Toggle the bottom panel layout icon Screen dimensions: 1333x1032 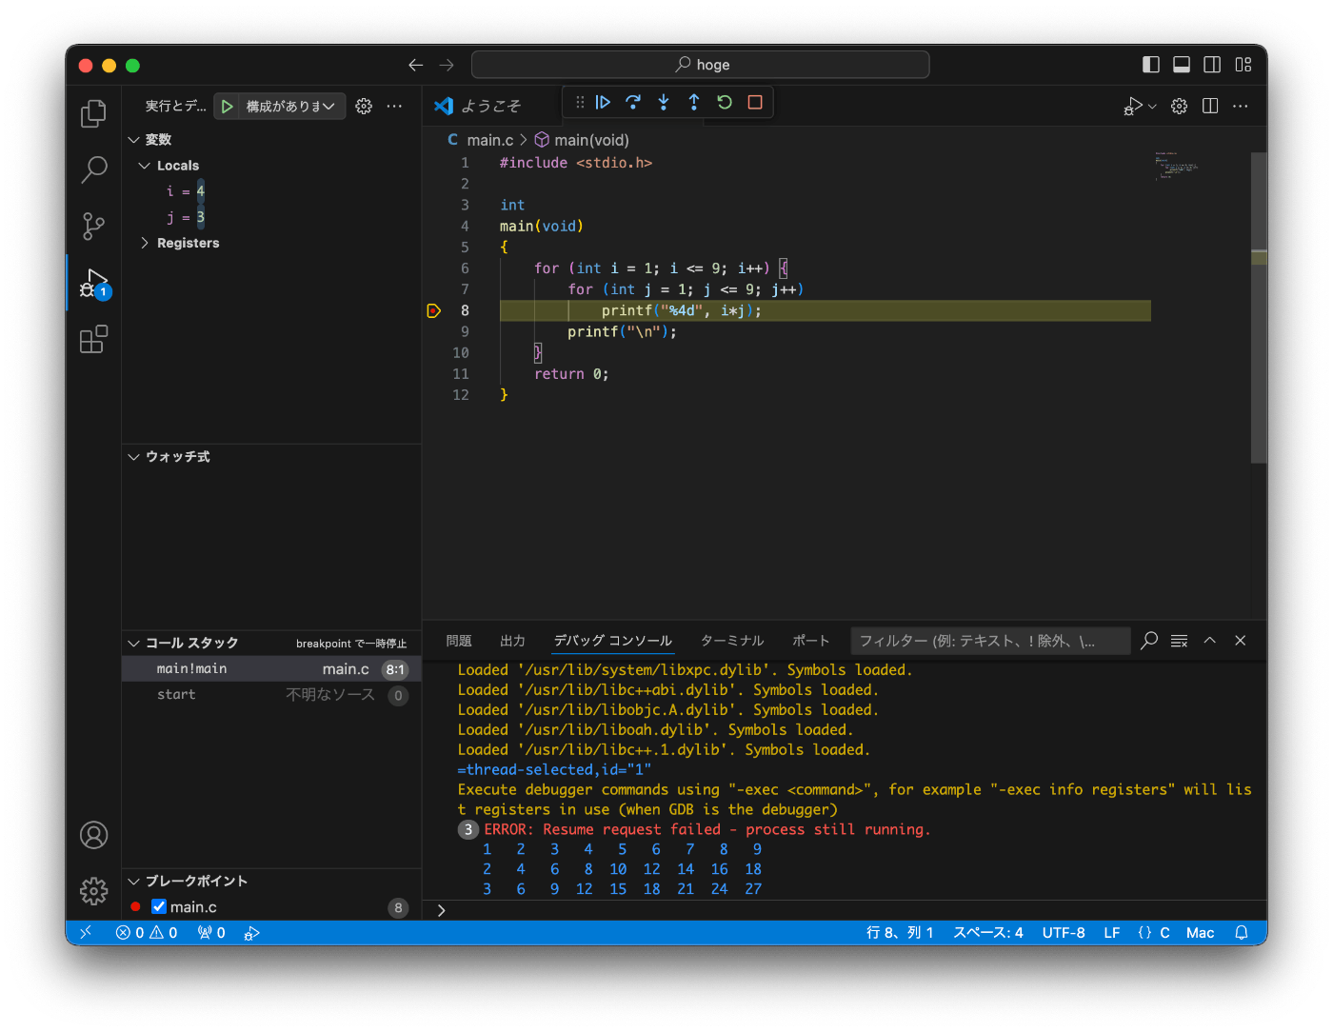(x=1182, y=65)
